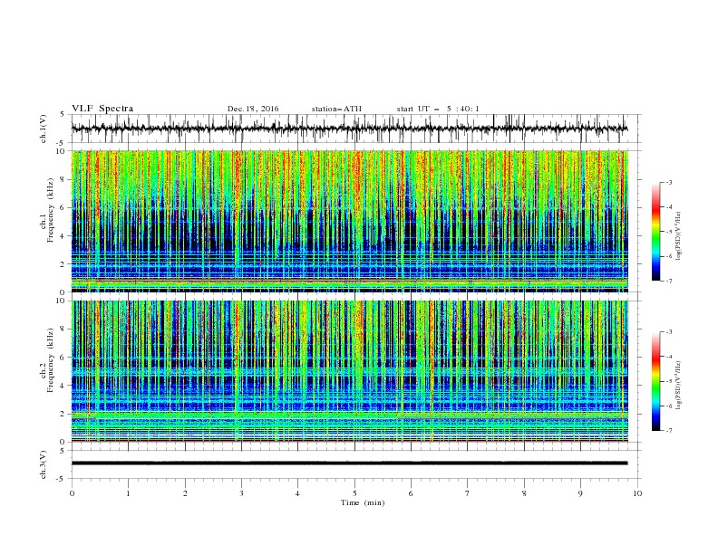
Task: Click the ch.1 voltage waveform trace
Action: click(349, 129)
